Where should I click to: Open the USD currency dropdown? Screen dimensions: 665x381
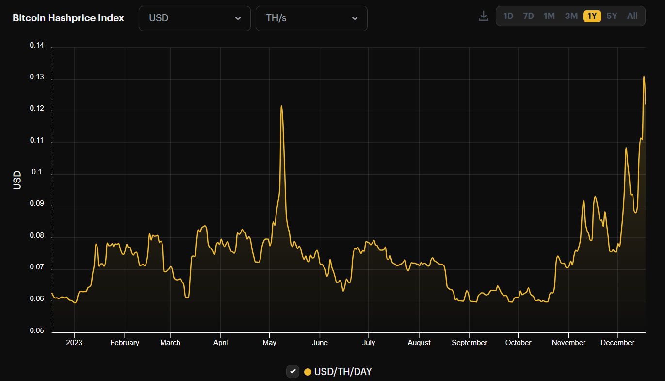coord(195,18)
